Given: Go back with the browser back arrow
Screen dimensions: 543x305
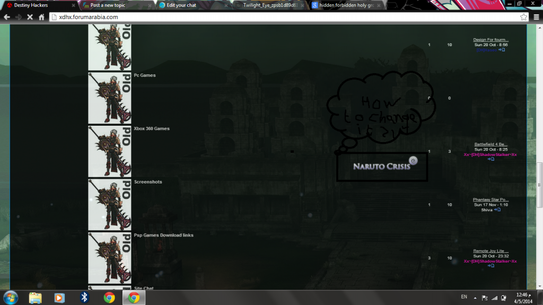Looking at the screenshot, I should coord(7,17).
